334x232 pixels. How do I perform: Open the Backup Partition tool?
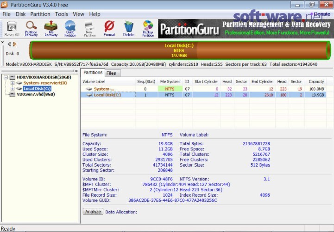pos(148,29)
